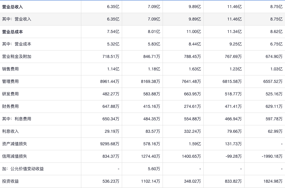
Task: Select the 利息收入 row label
Action: (10, 131)
